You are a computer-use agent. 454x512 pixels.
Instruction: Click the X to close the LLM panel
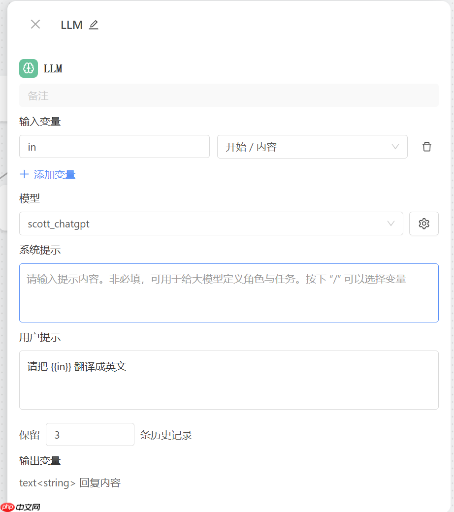click(x=35, y=25)
